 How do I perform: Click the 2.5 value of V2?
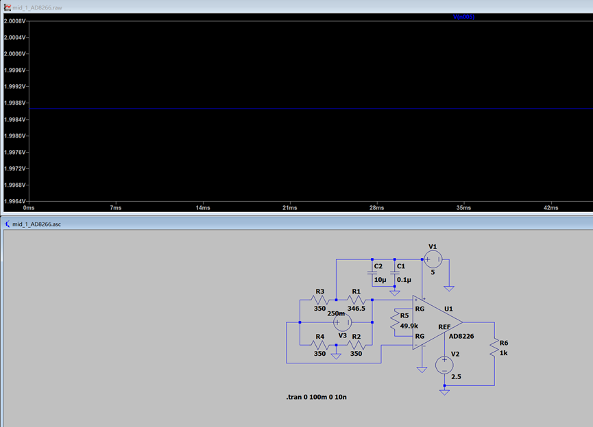coord(456,377)
